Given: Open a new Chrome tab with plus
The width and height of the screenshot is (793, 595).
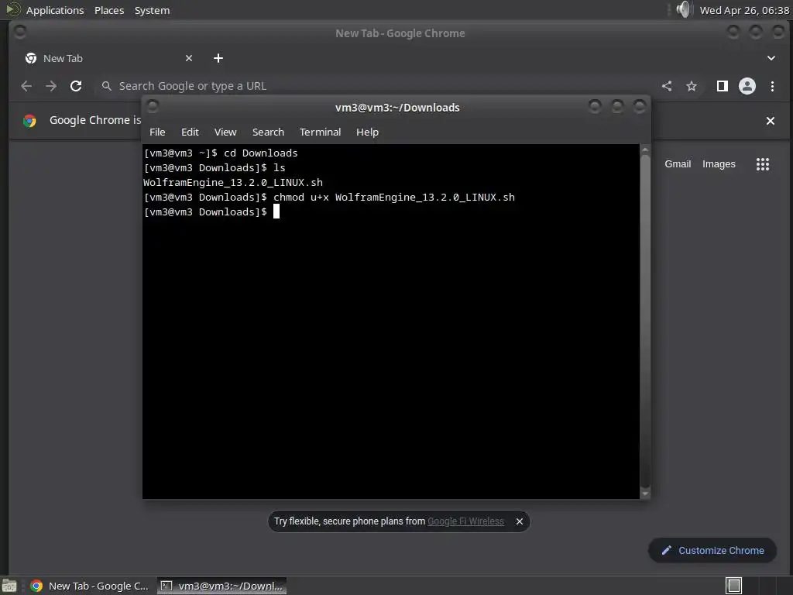Looking at the screenshot, I should pyautogui.click(x=218, y=58).
